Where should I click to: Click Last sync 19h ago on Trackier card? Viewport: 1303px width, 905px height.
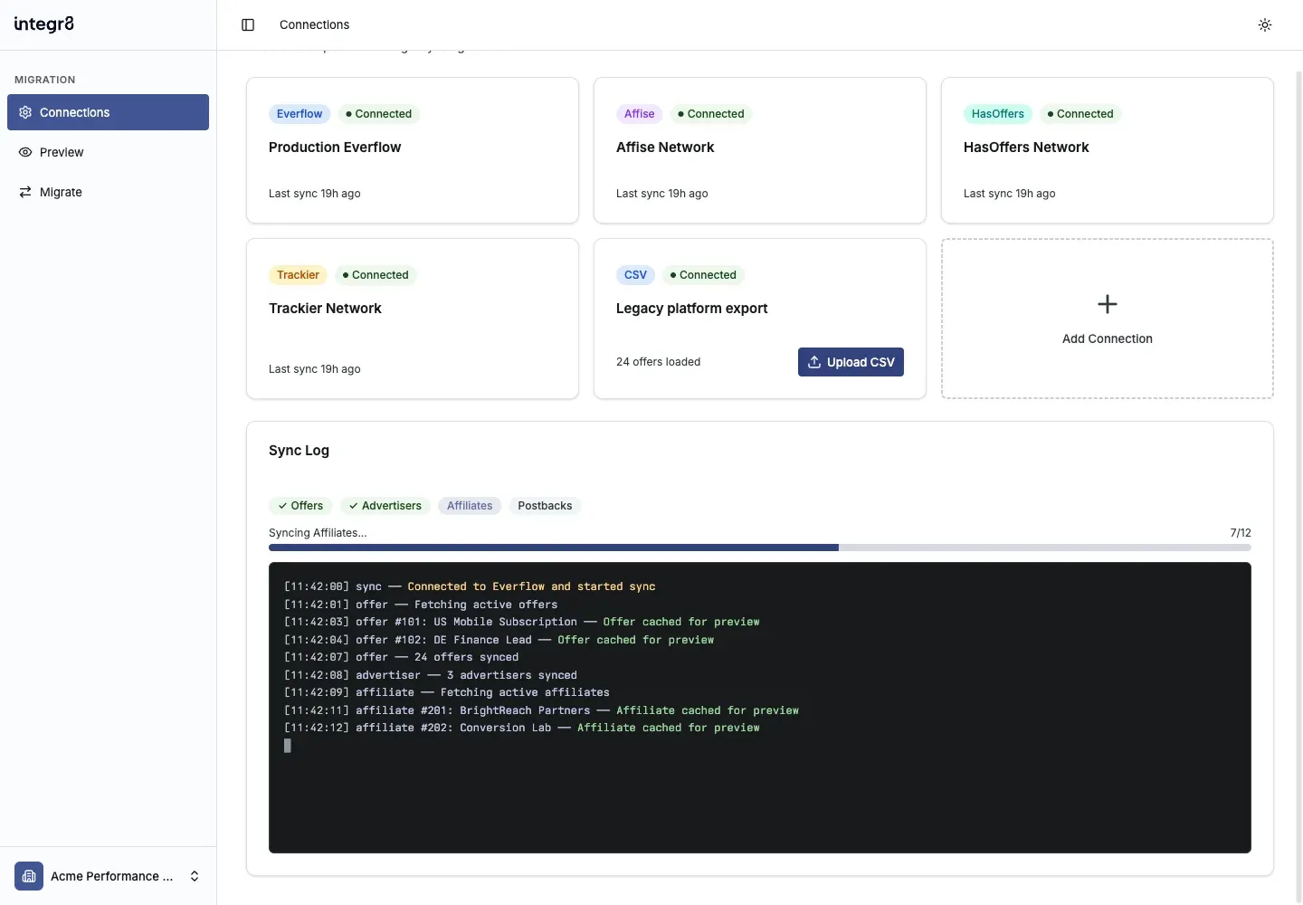[314, 369]
